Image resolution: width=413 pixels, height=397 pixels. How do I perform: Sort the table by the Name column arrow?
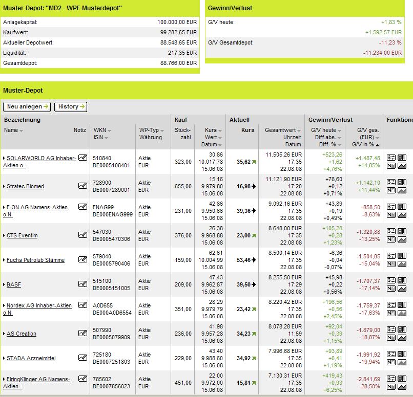22,131
